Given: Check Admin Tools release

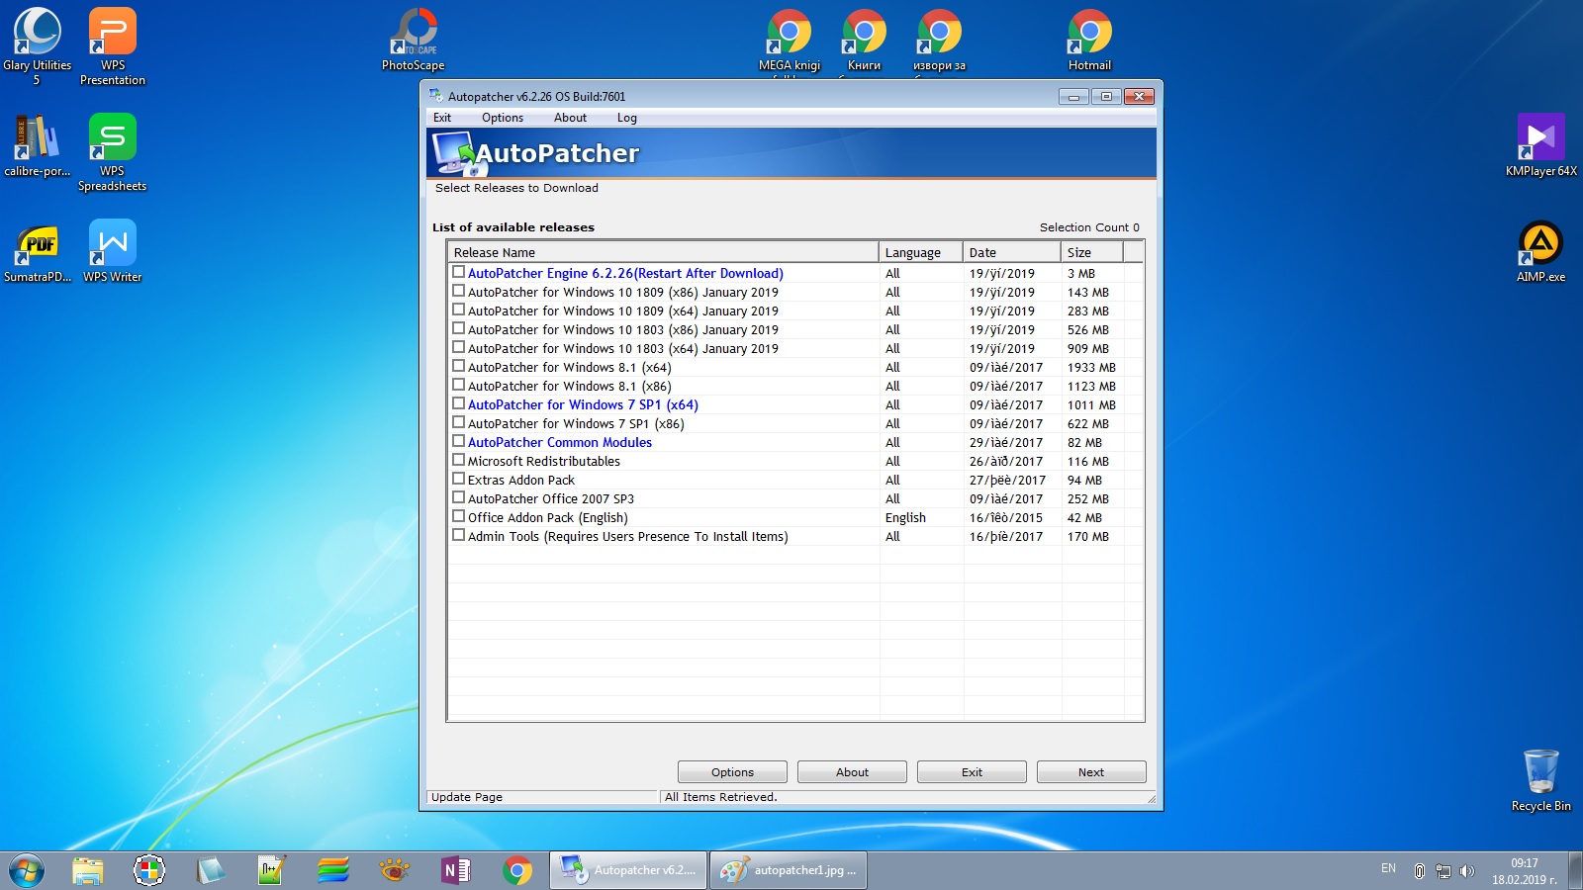Looking at the screenshot, I should coord(458,535).
